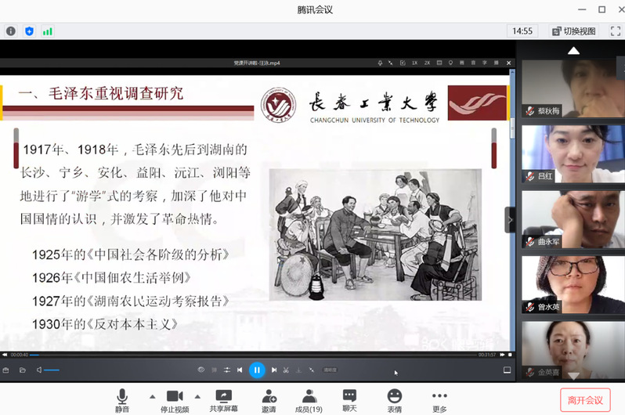Image resolution: width=625 pixels, height=415 pixels.
Task: Expand video options arrow beside 停止视频
Action: 197,395
